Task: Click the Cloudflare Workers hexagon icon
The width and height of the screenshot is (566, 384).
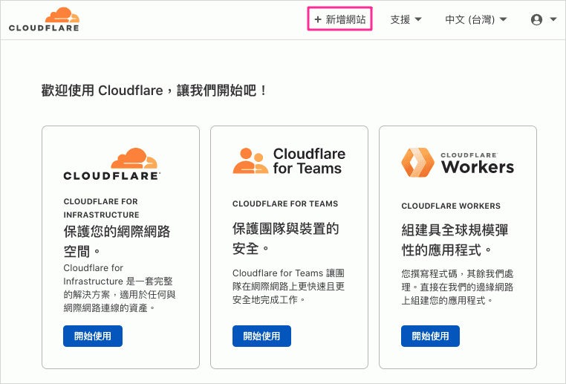Action: pyautogui.click(x=417, y=163)
